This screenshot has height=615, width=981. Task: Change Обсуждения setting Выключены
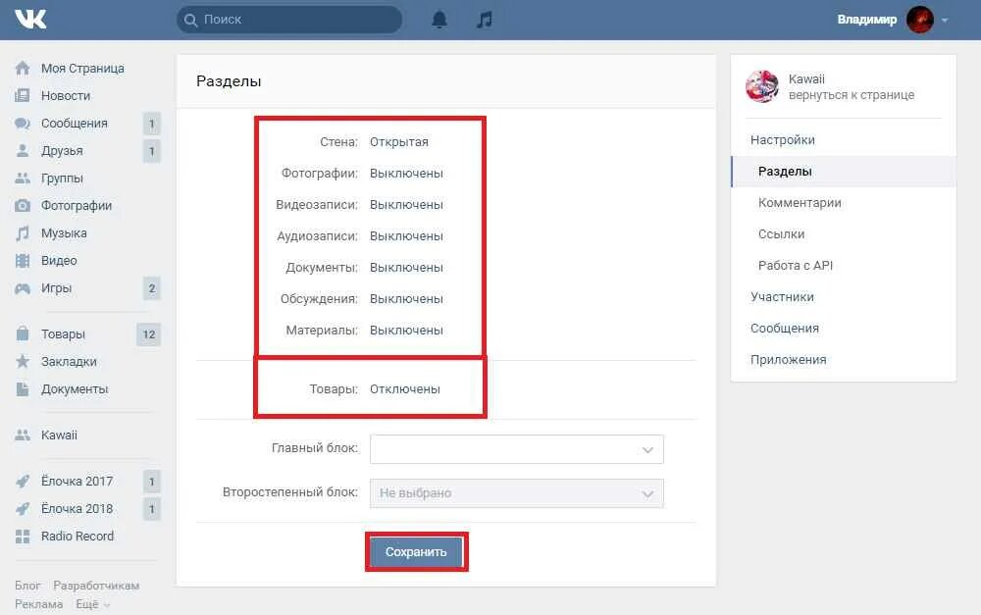(406, 299)
